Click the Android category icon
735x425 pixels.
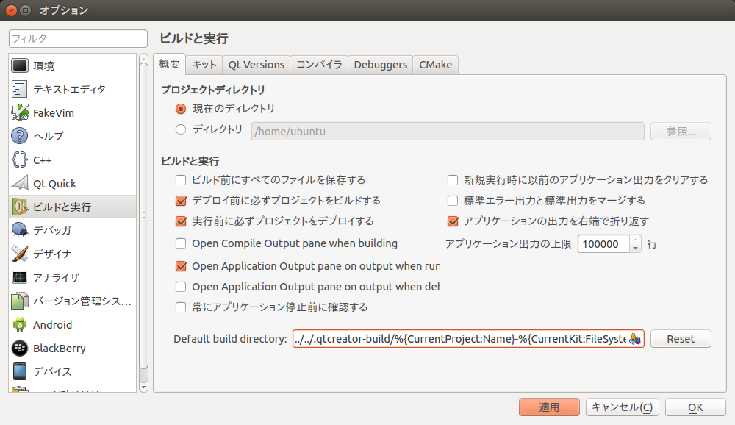pyautogui.click(x=21, y=325)
